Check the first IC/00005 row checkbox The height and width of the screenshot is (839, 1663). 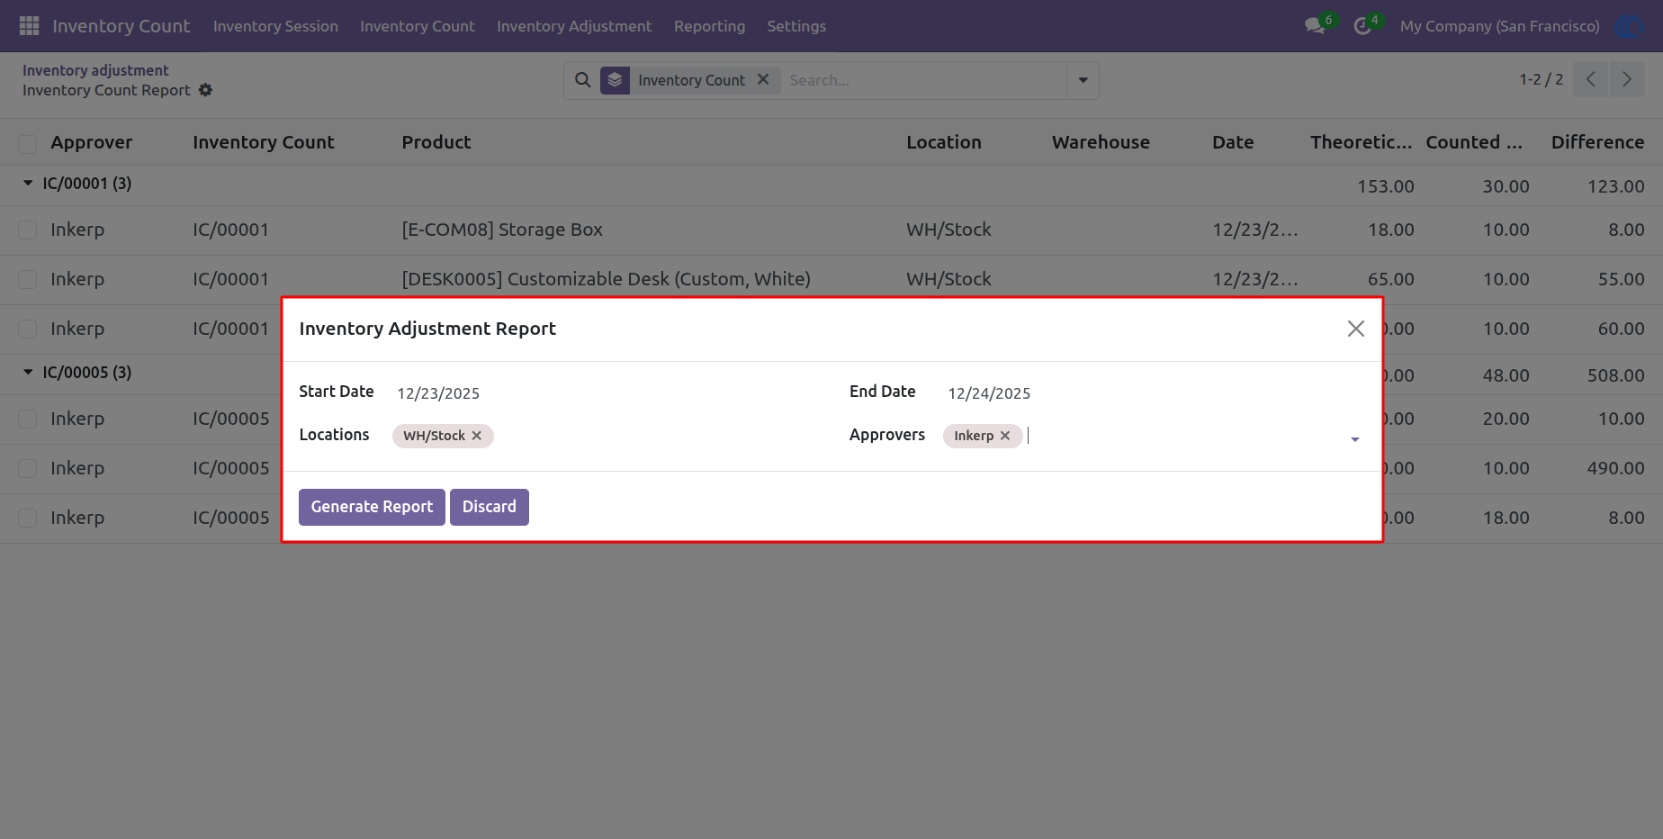(x=28, y=419)
